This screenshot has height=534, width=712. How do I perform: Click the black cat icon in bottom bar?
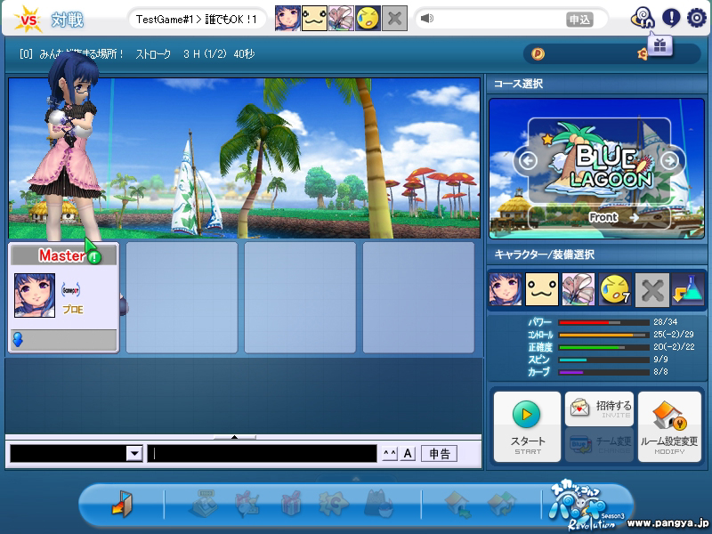click(x=378, y=503)
